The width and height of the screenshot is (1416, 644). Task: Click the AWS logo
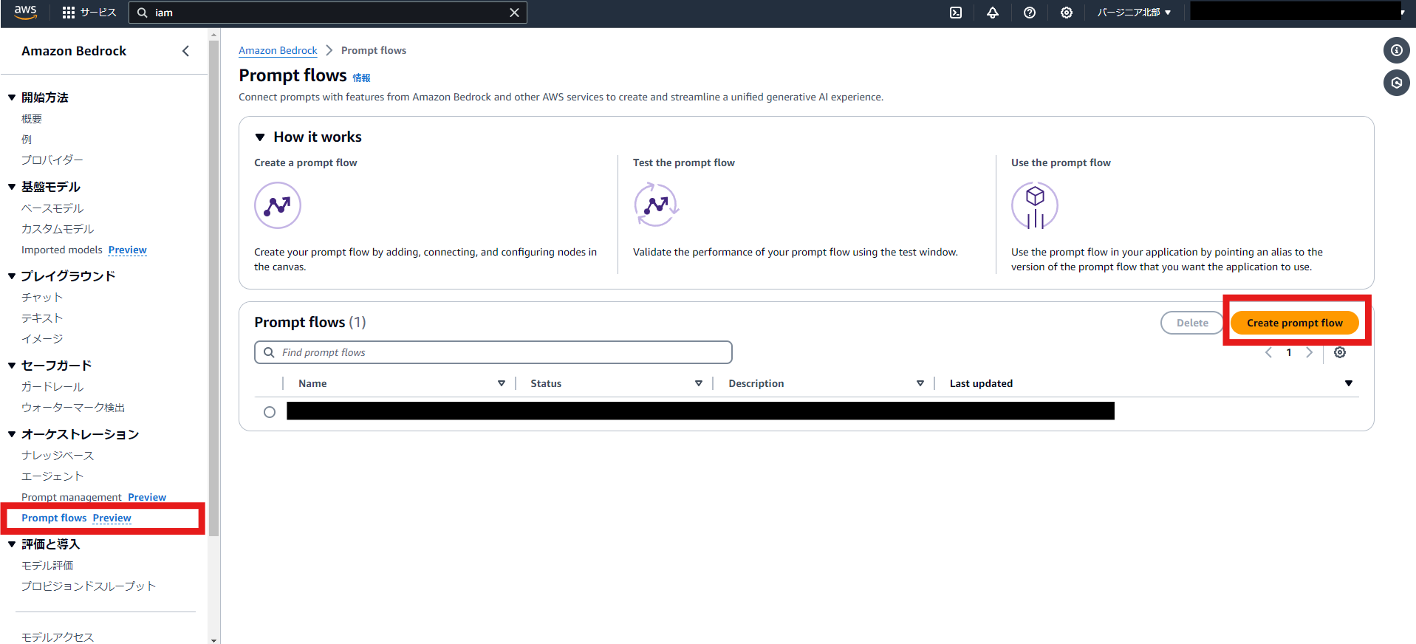(25, 13)
